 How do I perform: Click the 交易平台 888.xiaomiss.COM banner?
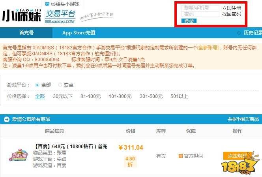(x=60, y=17)
